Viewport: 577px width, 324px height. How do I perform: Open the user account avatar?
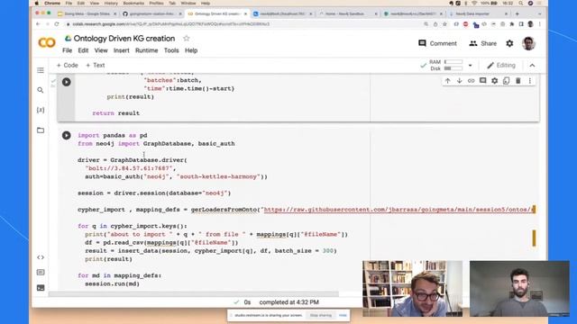pos(529,43)
